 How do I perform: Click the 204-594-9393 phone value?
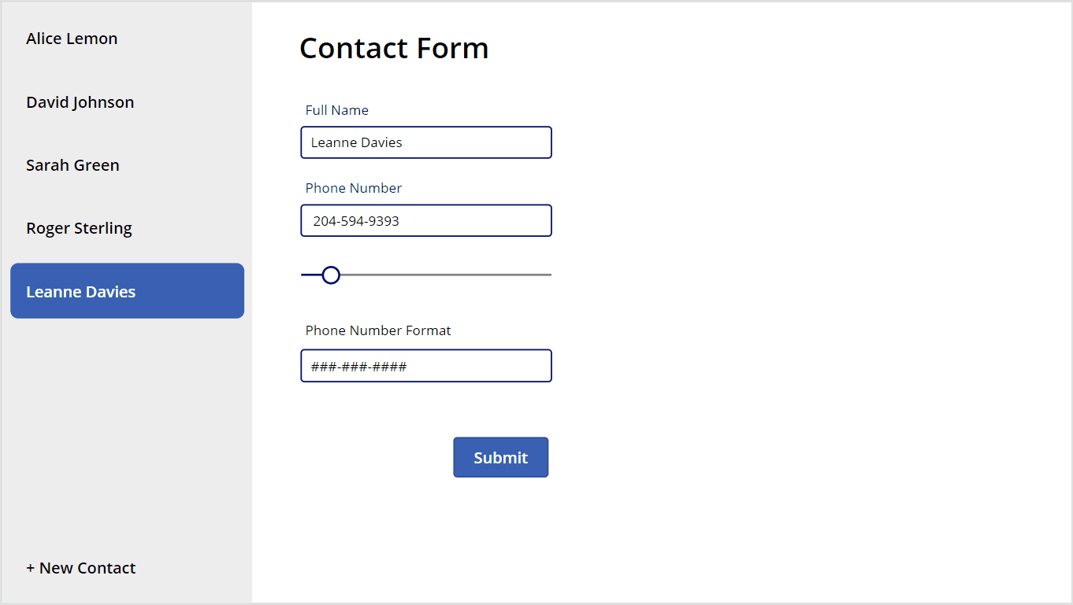[x=353, y=221]
